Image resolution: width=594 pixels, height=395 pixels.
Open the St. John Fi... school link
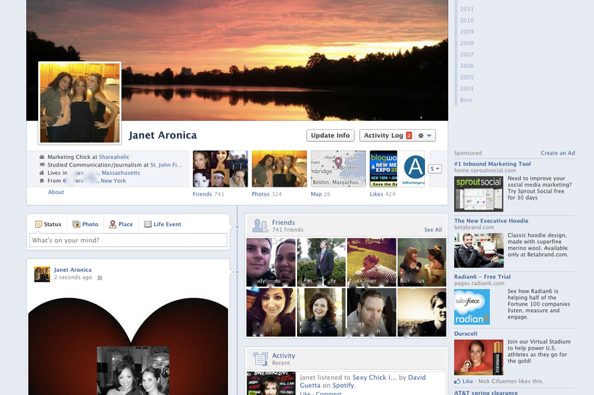tap(166, 165)
